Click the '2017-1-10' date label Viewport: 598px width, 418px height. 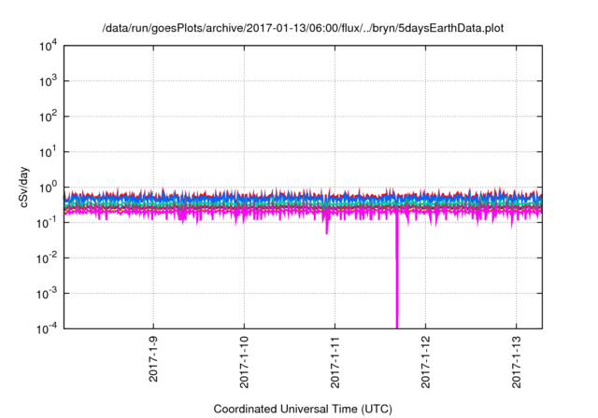coord(244,362)
